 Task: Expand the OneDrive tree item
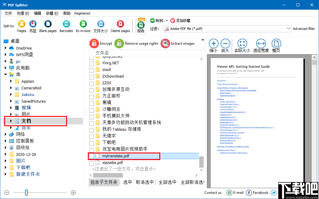pos(6,48)
